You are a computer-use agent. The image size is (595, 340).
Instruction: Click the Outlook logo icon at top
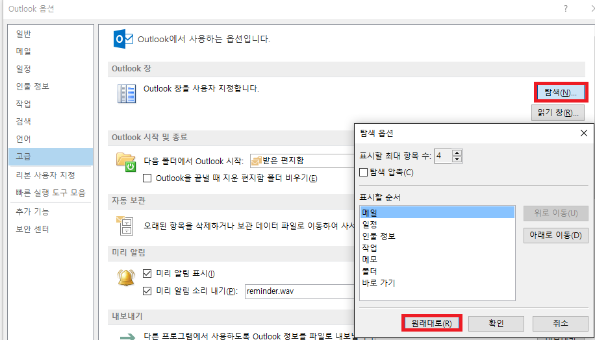click(x=123, y=39)
